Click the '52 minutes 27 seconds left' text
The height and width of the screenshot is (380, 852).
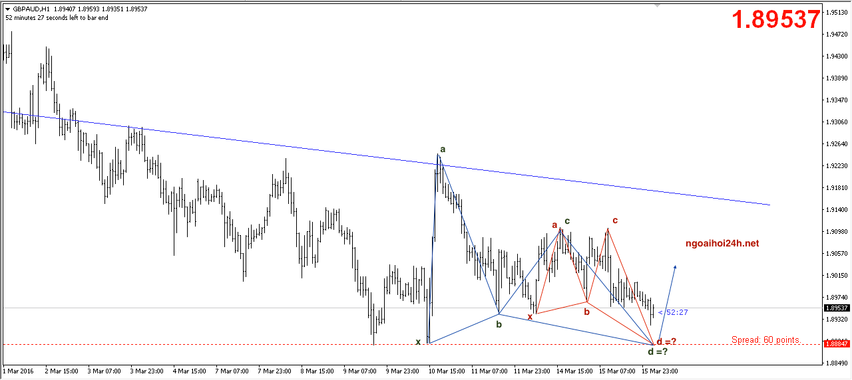pos(57,18)
